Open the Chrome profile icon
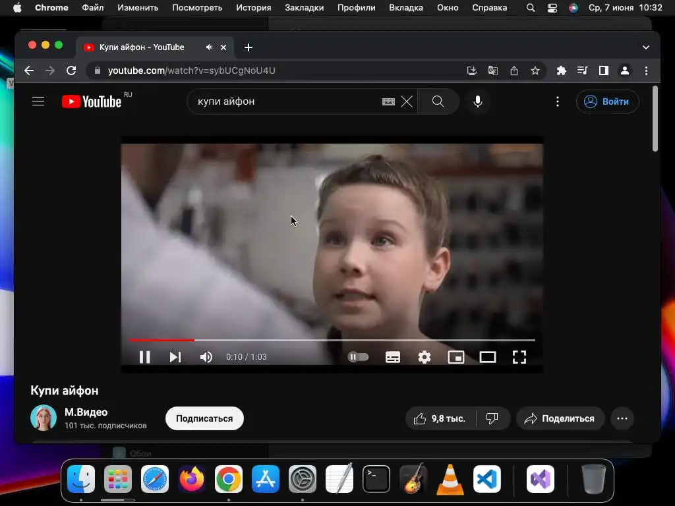This screenshot has height=506, width=675. coord(625,70)
